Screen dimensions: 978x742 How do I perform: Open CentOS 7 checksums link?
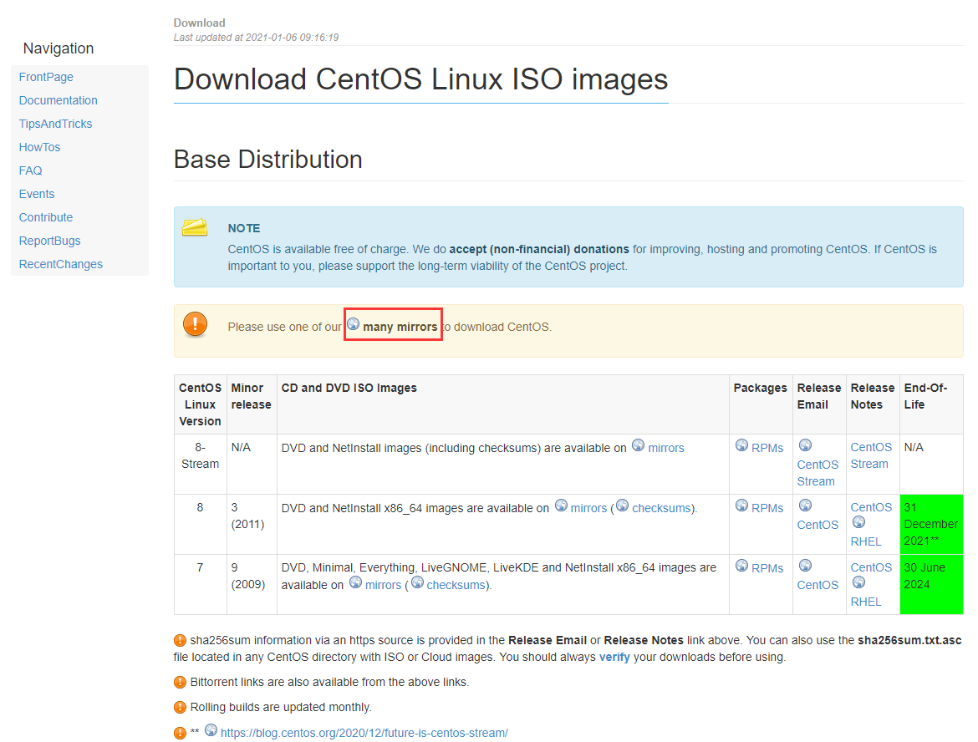[x=456, y=585]
